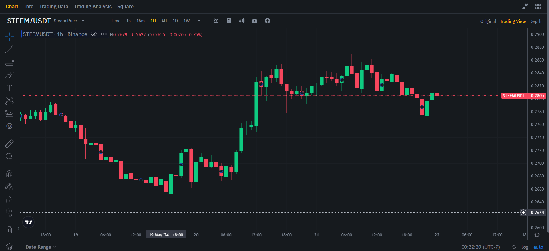Select the ruler measure tool
This screenshot has width=549, height=251.
tap(9, 144)
